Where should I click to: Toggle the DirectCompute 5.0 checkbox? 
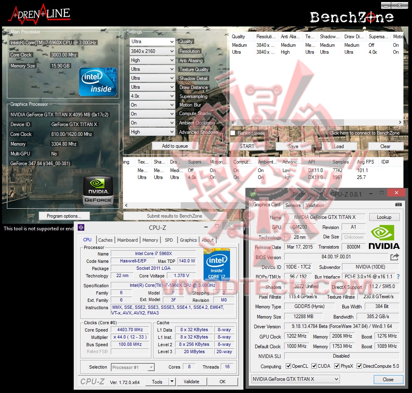pyautogui.click(x=359, y=366)
